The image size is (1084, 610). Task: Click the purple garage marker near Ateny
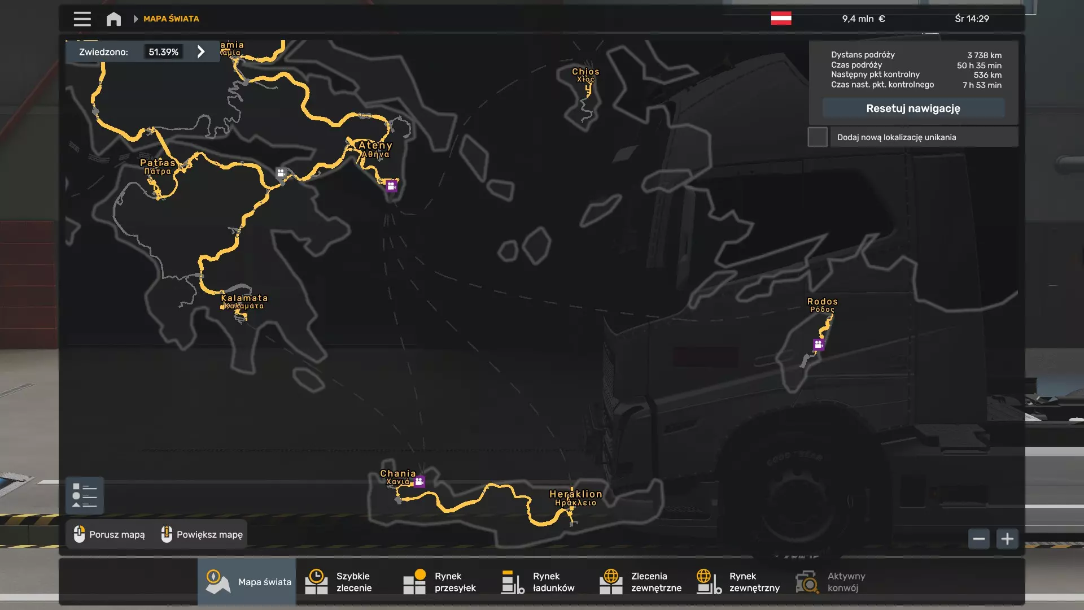click(x=391, y=186)
